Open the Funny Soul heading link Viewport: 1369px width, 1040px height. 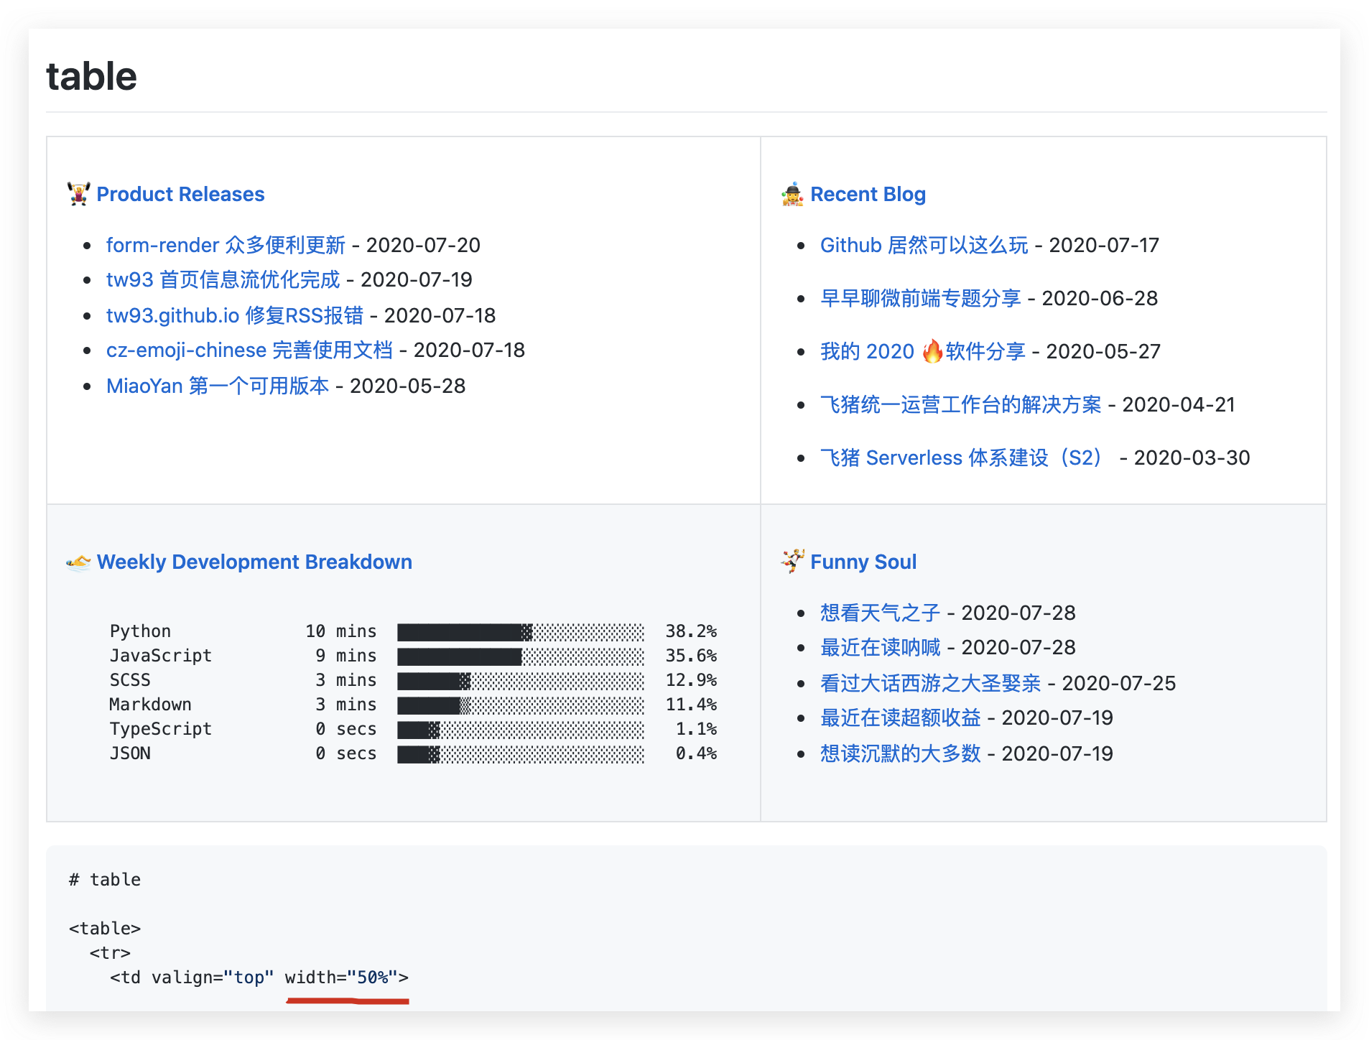click(863, 562)
